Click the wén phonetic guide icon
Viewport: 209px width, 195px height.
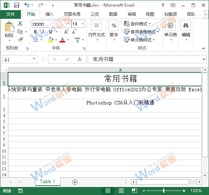(77, 40)
